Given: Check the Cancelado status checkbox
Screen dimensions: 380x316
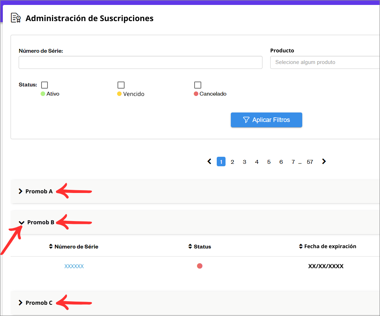Looking at the screenshot, I should coord(197,85).
